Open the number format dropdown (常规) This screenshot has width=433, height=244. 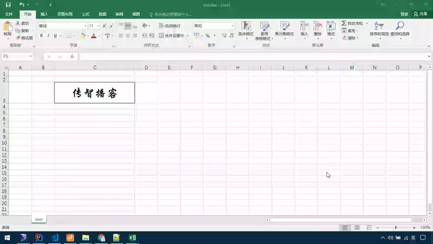[232, 26]
